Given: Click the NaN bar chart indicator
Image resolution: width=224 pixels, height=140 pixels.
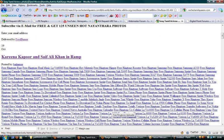Looking at the screenshot, I should [x=81, y=16].
